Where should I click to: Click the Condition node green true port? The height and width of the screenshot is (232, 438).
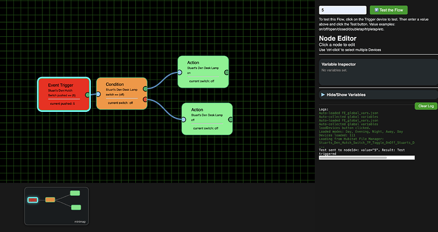click(x=145, y=89)
